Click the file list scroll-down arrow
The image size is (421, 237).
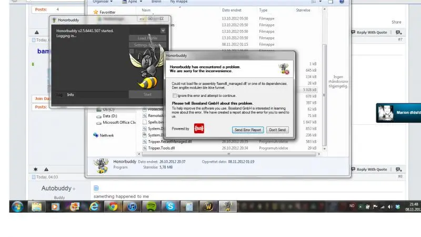tap(324, 149)
